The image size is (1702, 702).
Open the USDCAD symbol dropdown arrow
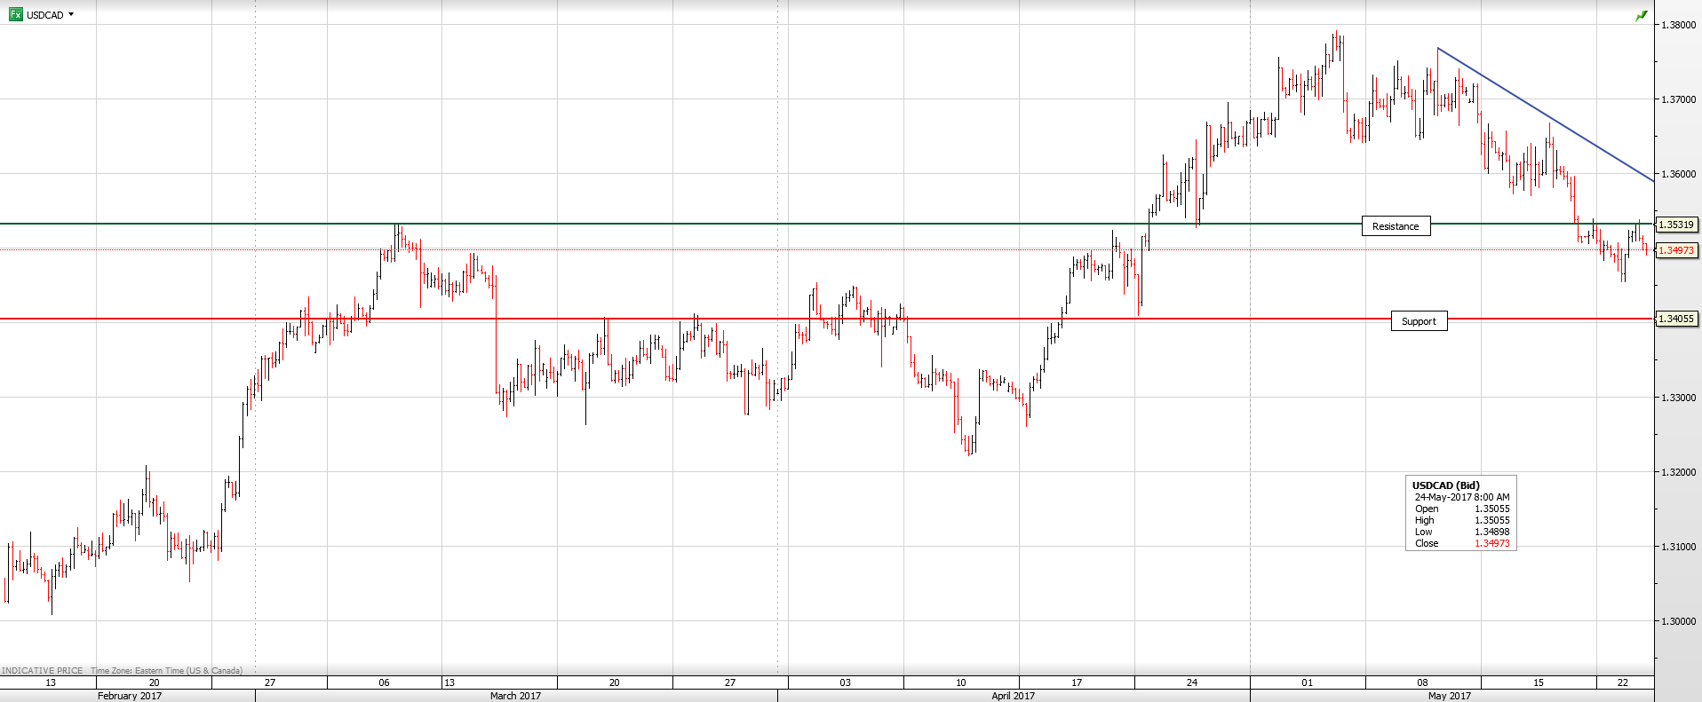click(x=71, y=14)
